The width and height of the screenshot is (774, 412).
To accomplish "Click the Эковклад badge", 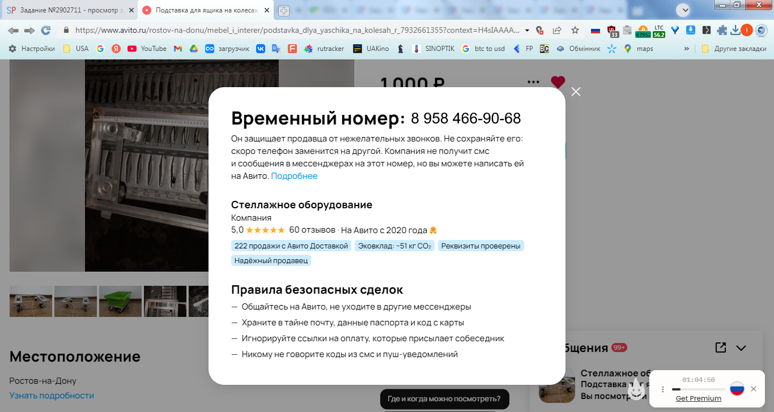I will tap(394, 246).
